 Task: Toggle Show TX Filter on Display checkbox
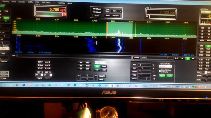[160, 71]
